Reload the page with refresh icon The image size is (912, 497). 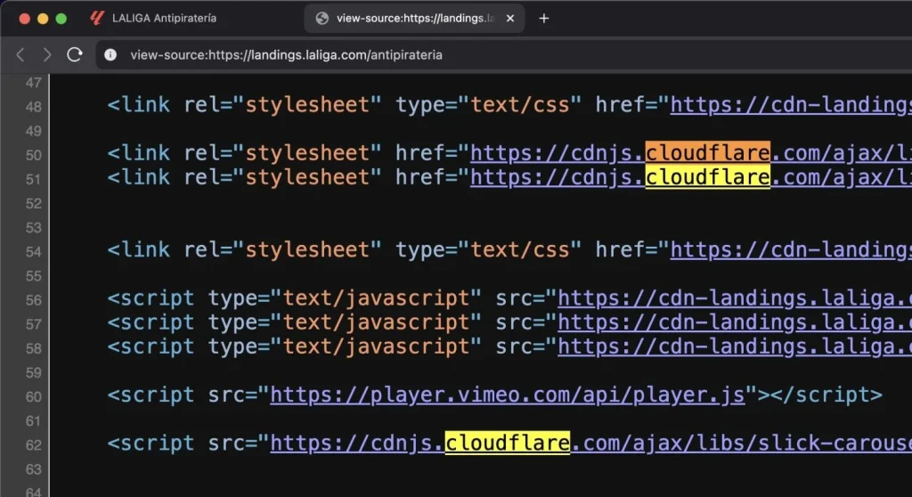point(75,54)
